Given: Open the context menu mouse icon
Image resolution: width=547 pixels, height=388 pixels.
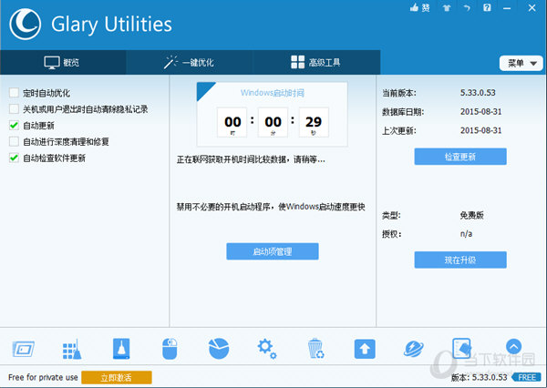Looking at the screenshot, I should pos(170,349).
